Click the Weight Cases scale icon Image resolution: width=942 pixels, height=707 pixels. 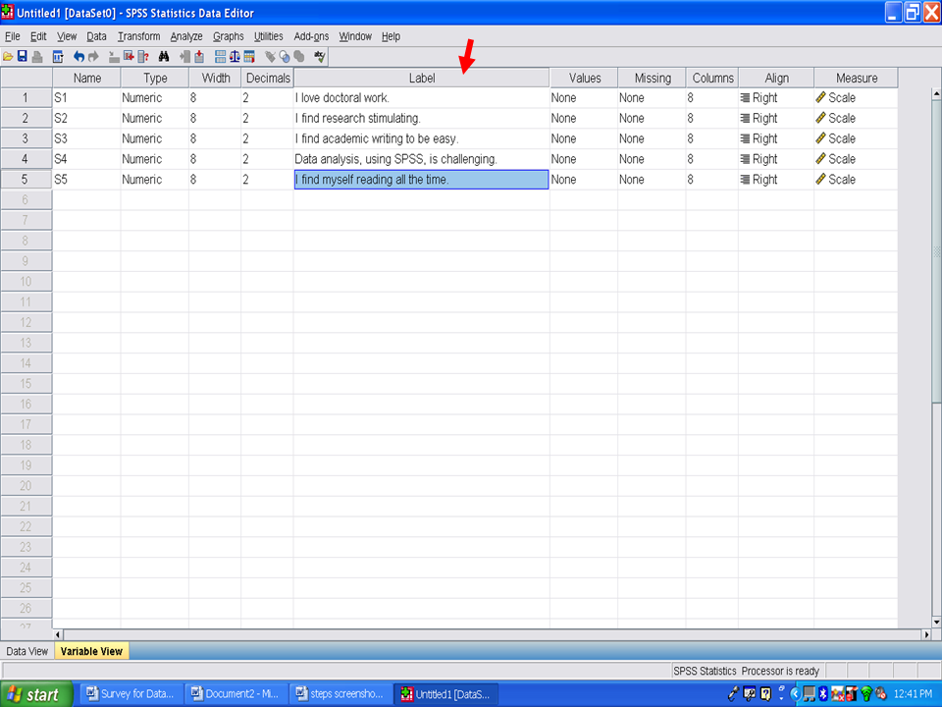(x=235, y=57)
